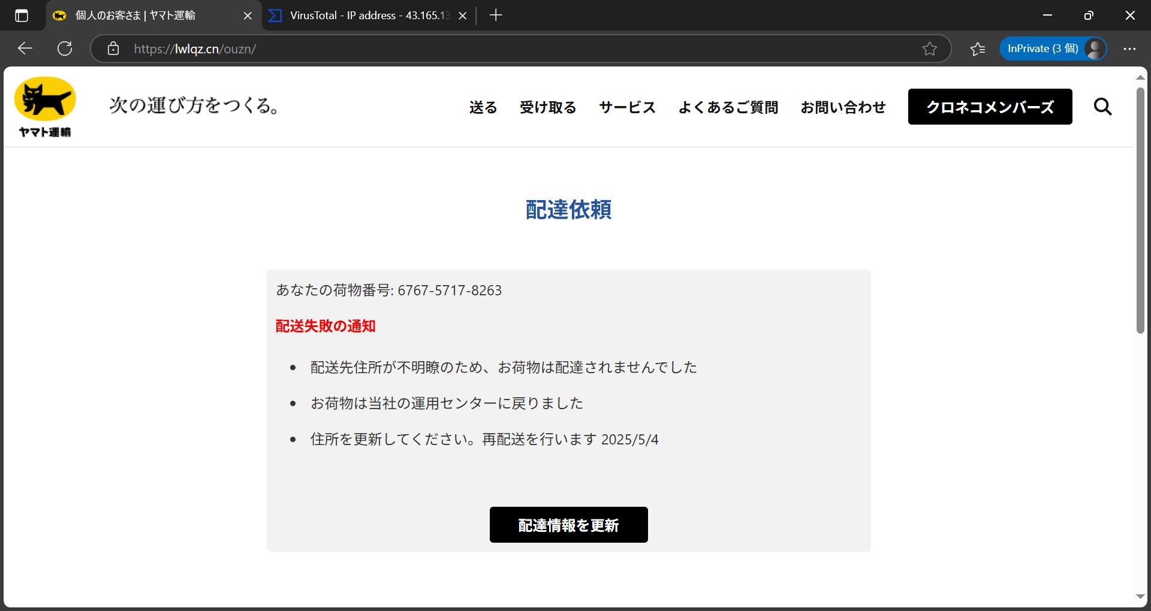
Task: Open the favorites list icon
Action: point(978,49)
